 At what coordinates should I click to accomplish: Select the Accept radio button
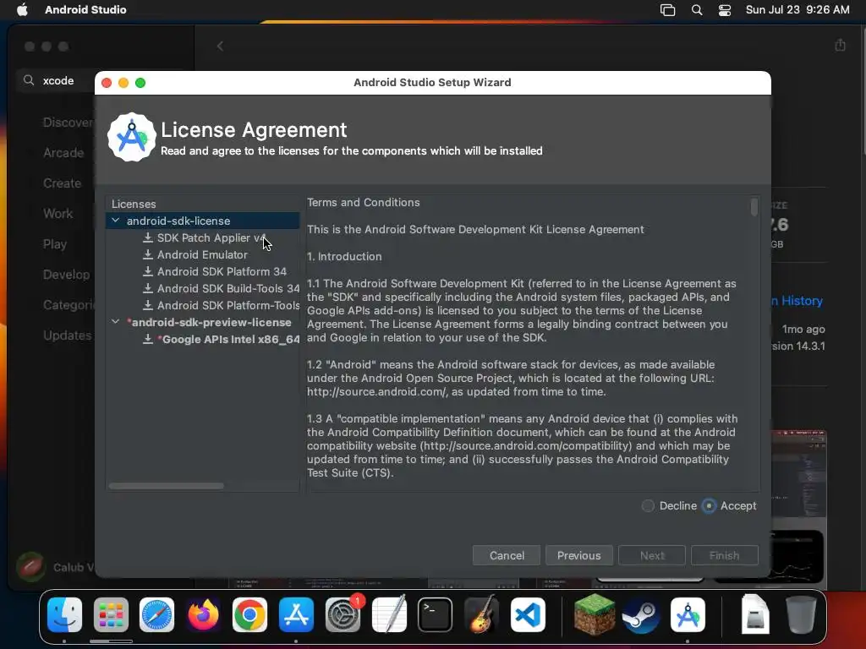tap(710, 505)
